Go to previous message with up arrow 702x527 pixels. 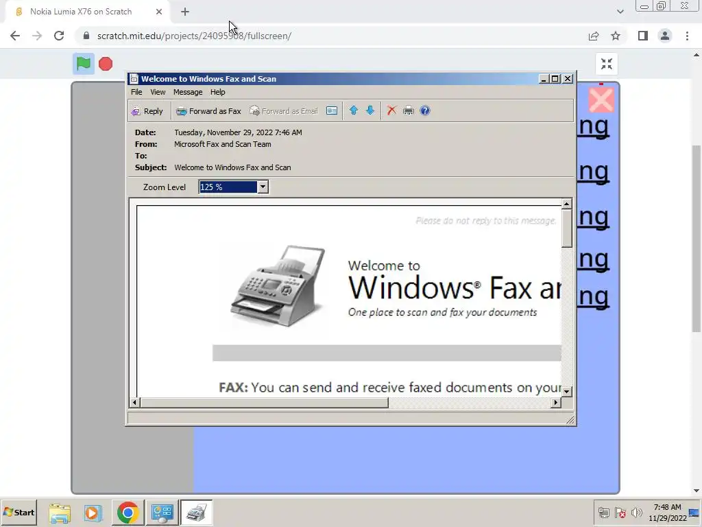tap(353, 110)
